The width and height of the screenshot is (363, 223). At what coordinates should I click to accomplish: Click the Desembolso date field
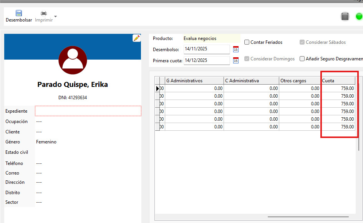[x=206, y=49]
